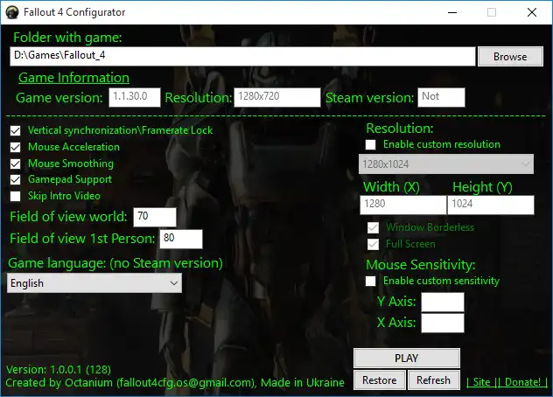Screen dimensions: 553x397
Task: Open the Game Information link
Action: pyautogui.click(x=73, y=78)
